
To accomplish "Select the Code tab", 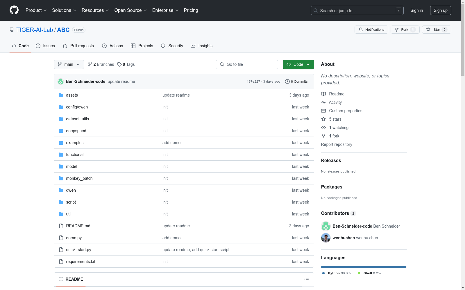I will pos(20,46).
